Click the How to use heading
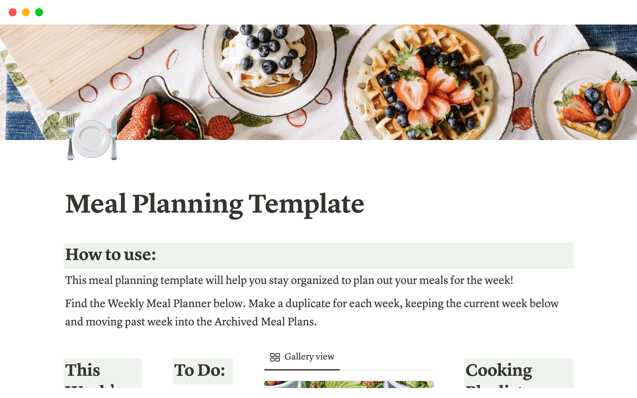637x398 pixels. tap(111, 255)
